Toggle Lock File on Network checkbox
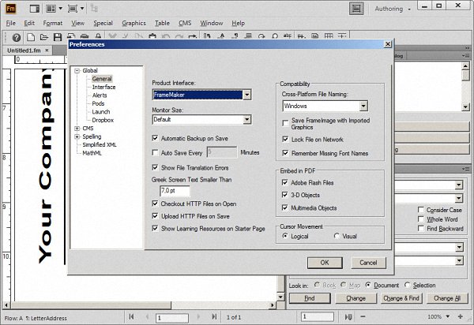The image size is (474, 325). coord(285,139)
